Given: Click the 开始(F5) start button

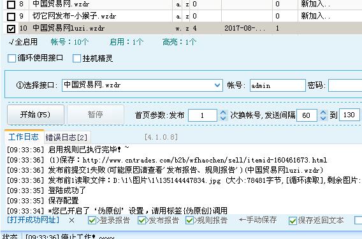Looking at the screenshot, I should point(36,115).
